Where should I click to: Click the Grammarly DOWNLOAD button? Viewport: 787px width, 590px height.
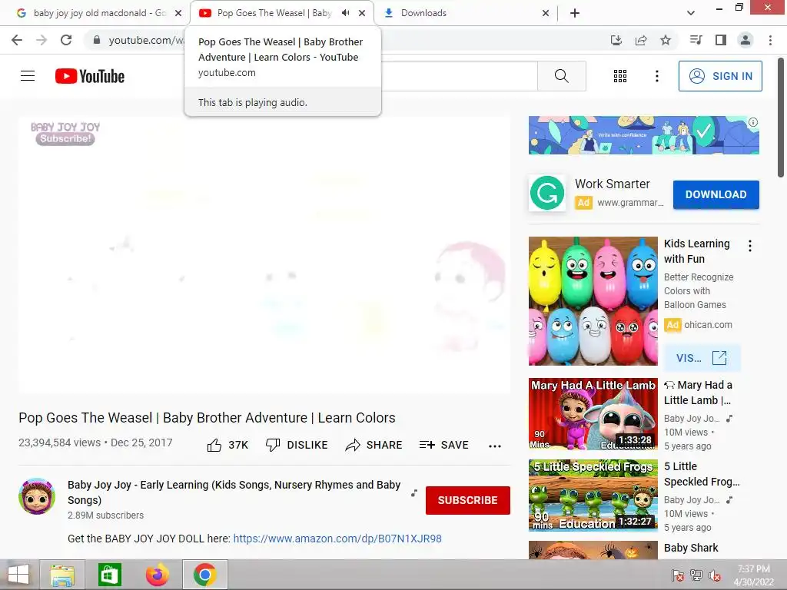click(716, 194)
